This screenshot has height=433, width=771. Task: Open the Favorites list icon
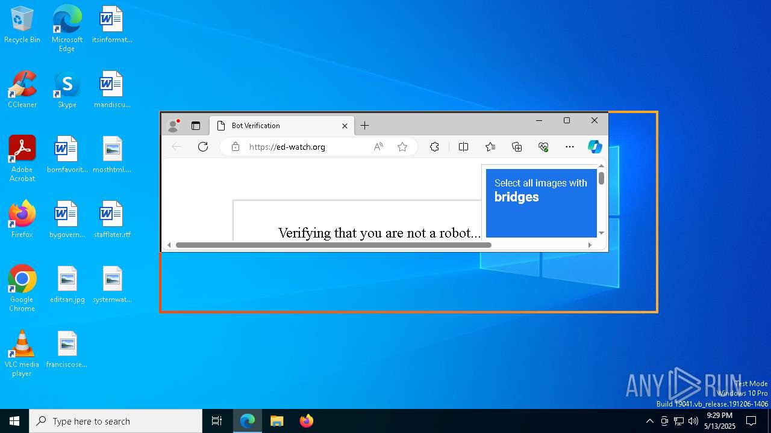point(490,147)
